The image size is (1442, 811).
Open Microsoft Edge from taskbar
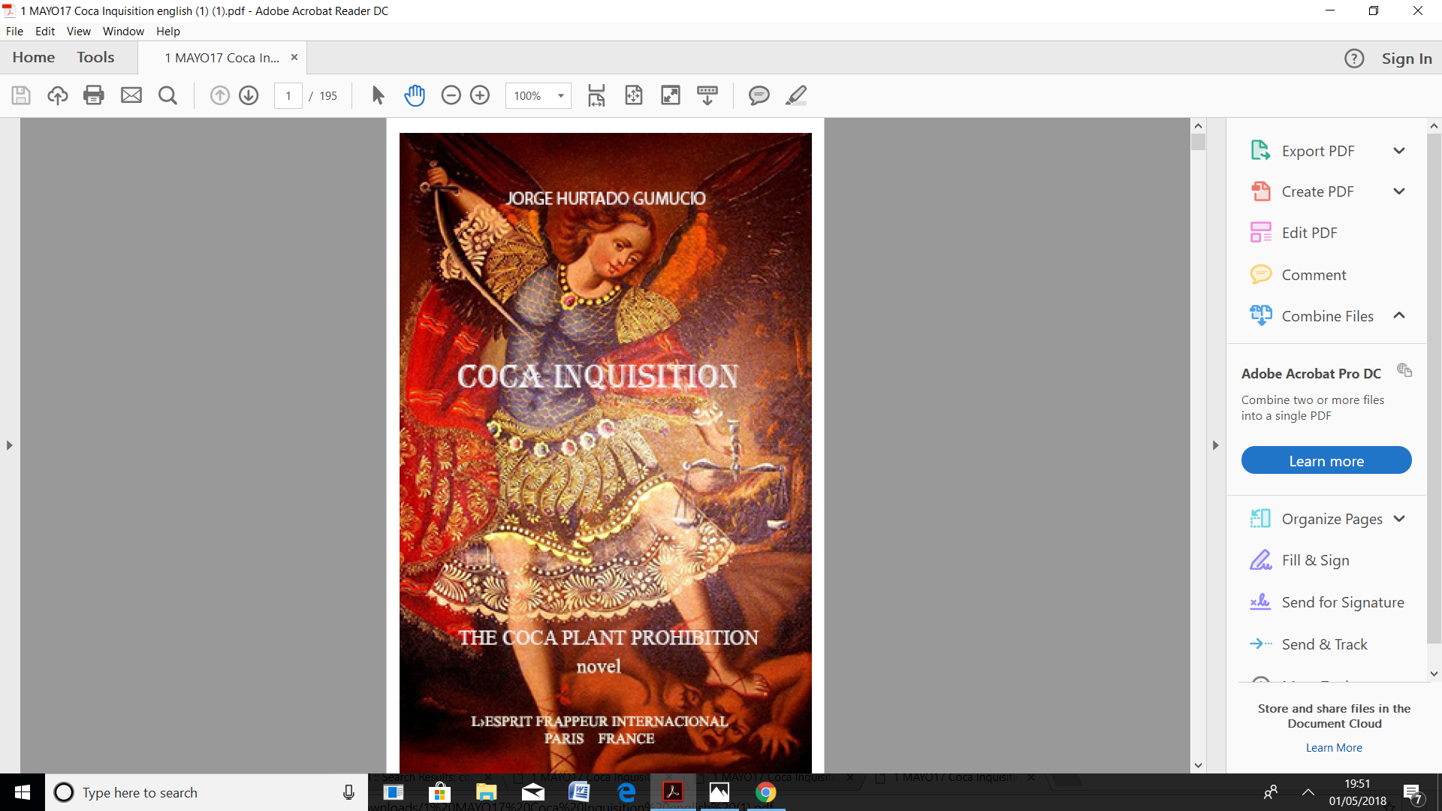[x=626, y=792]
